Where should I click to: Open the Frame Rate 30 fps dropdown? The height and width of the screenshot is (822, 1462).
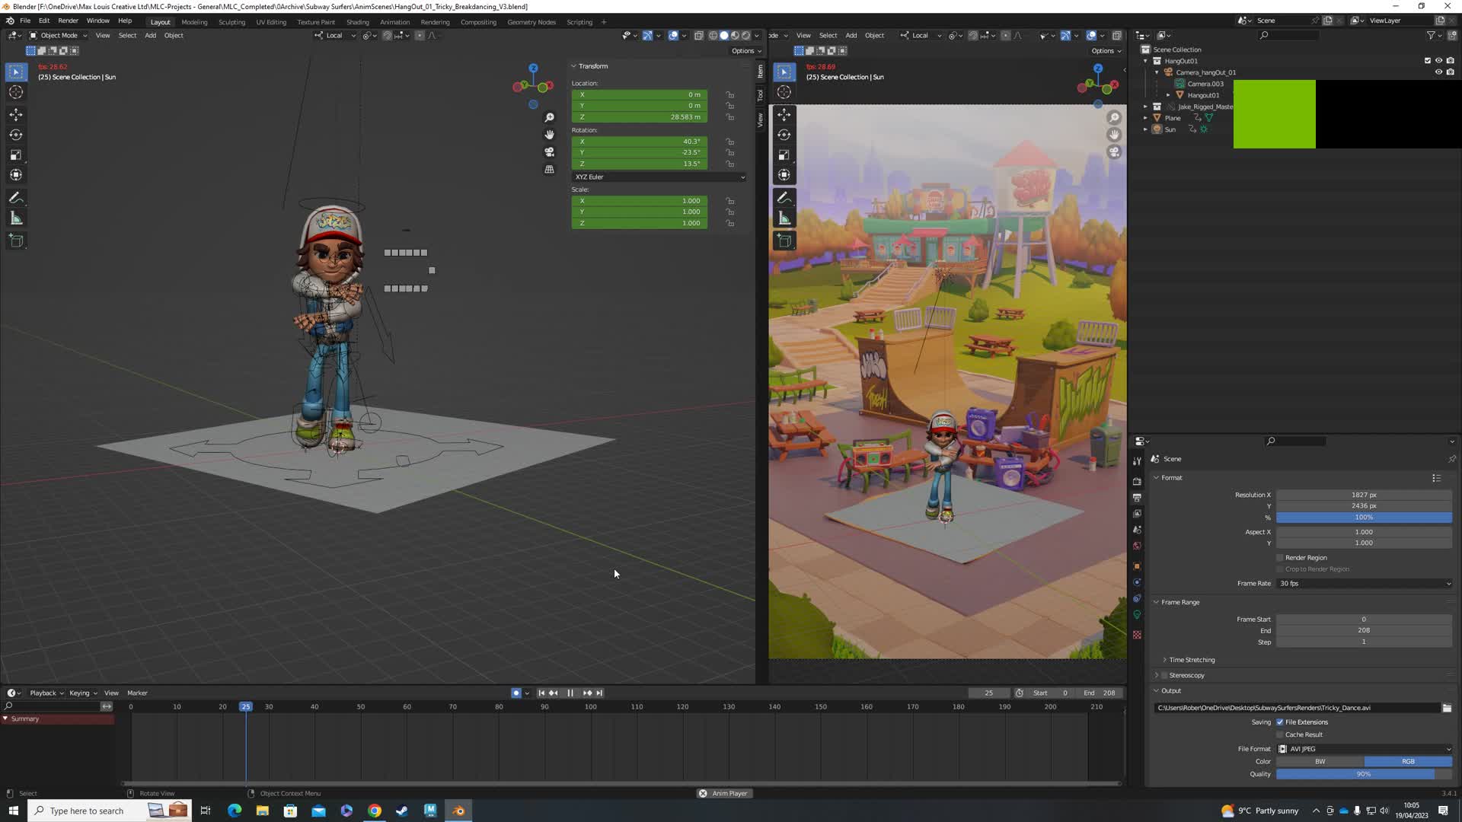pos(1365,584)
